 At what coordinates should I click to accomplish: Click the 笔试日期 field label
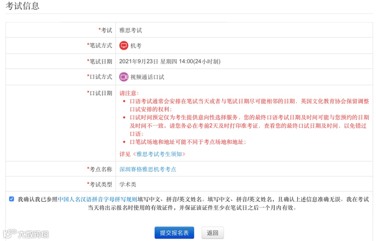coord(100,61)
